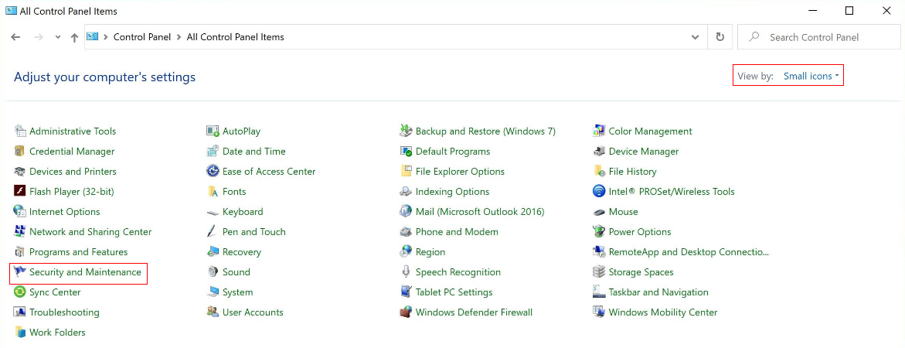This screenshot has height=348, width=905.
Task: Open the address bar history dropdown arrow
Action: click(696, 37)
